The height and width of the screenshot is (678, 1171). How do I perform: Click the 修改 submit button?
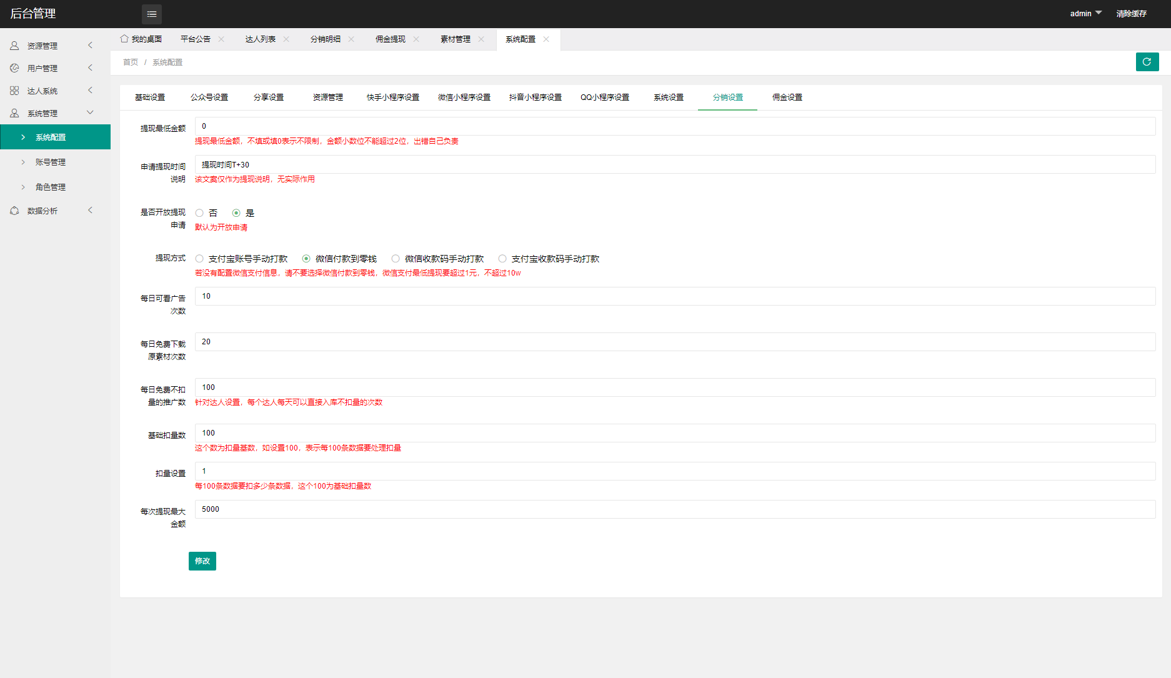click(x=202, y=561)
